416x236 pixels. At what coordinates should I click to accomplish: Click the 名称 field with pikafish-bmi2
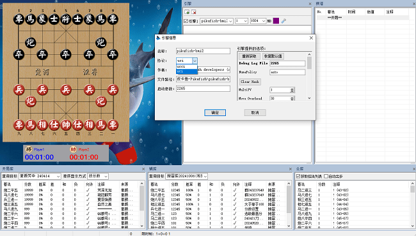coord(203,51)
